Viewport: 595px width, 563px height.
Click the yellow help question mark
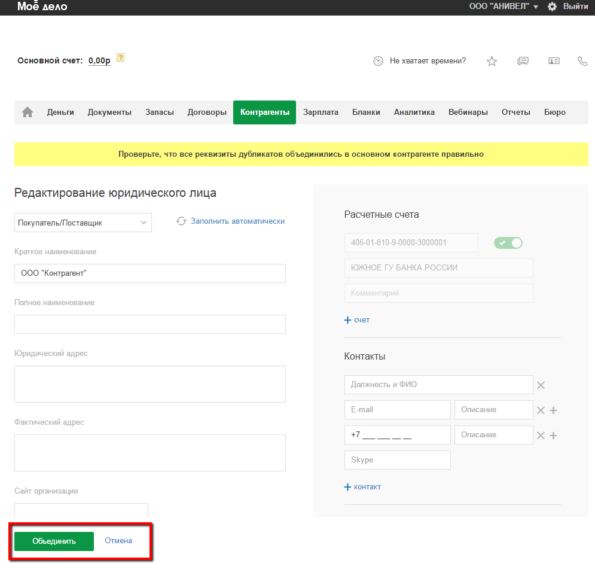click(120, 58)
